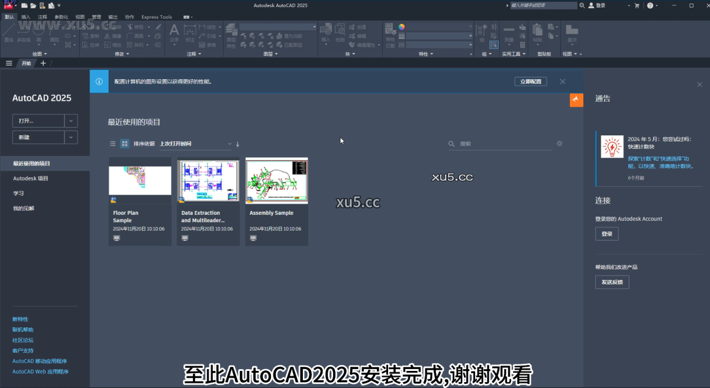Open the object color swatch in Properties panel
The width and height of the screenshot is (710, 388).
(x=402, y=27)
